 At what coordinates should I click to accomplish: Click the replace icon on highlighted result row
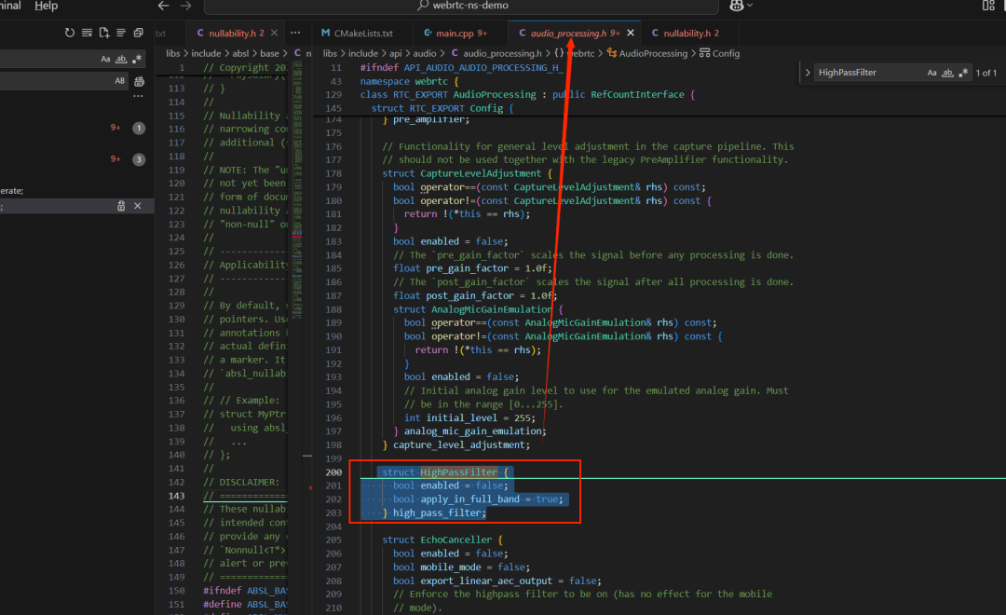tap(120, 206)
